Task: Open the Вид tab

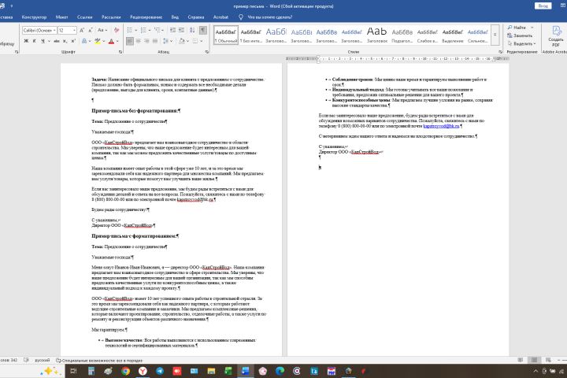Action: click(x=175, y=17)
